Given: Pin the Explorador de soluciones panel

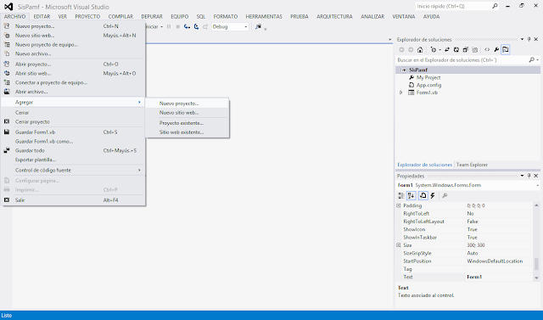Looking at the screenshot, I should point(529,40).
